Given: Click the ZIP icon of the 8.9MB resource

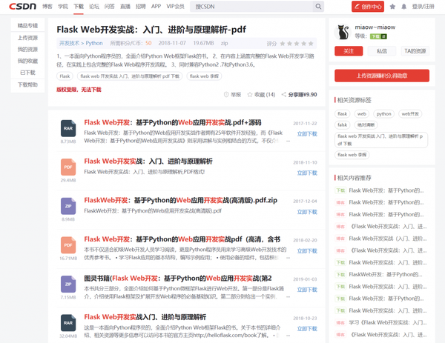Looking at the screenshot, I should [68, 206].
